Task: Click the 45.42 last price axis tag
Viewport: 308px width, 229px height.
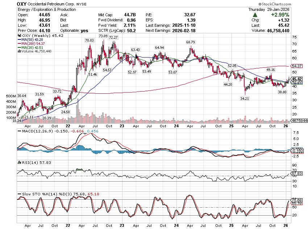Action: pyautogui.click(x=296, y=79)
